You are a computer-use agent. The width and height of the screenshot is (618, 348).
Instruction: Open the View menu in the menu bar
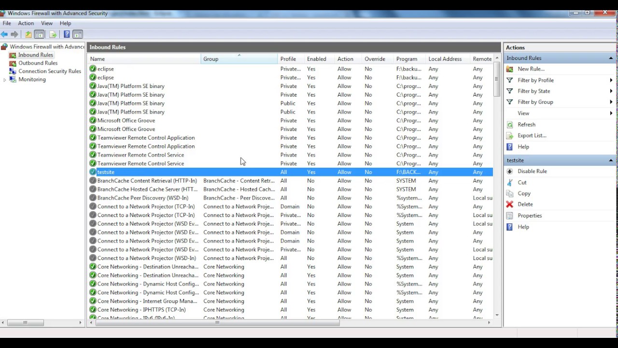coord(47,23)
